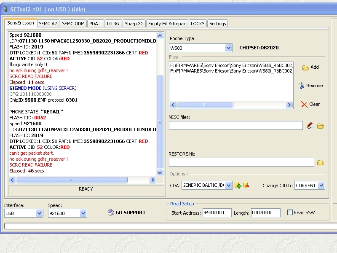Click the ChipID:9900,EMP protocol:0301 log line
This screenshot has width=337, height=253.
coord(43,100)
